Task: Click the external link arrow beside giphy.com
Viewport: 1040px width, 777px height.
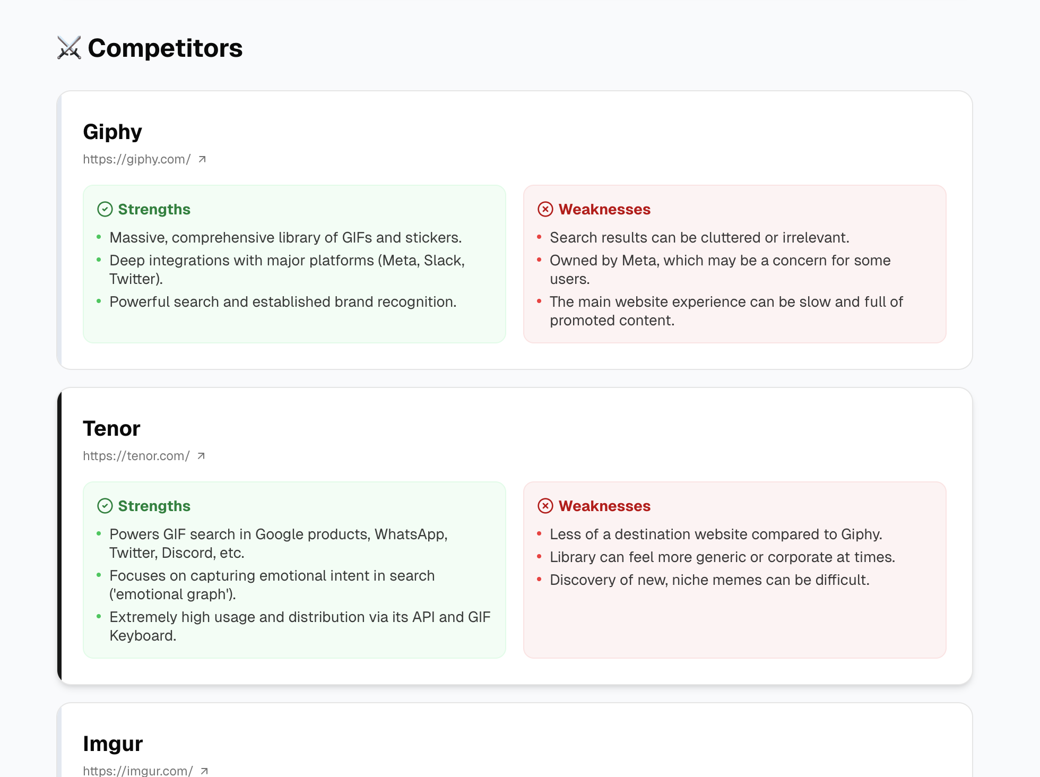Action: click(x=202, y=159)
